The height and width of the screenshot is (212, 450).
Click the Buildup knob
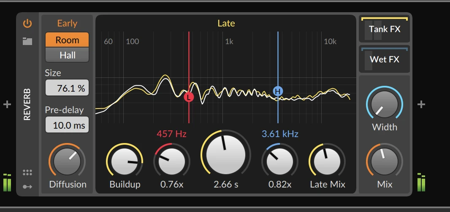(125, 161)
